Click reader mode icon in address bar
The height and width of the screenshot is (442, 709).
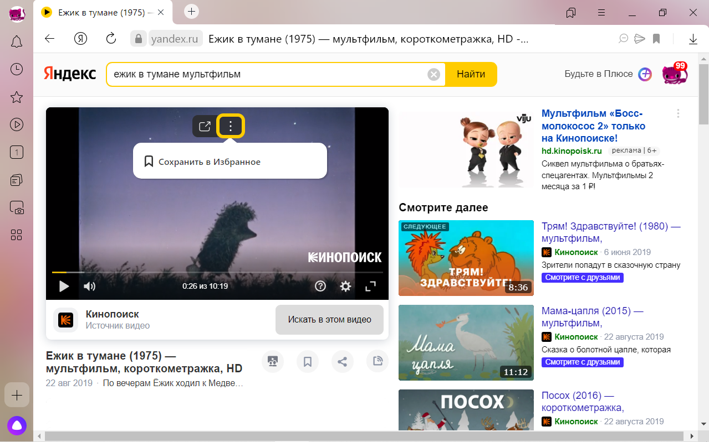pyautogui.click(x=623, y=39)
